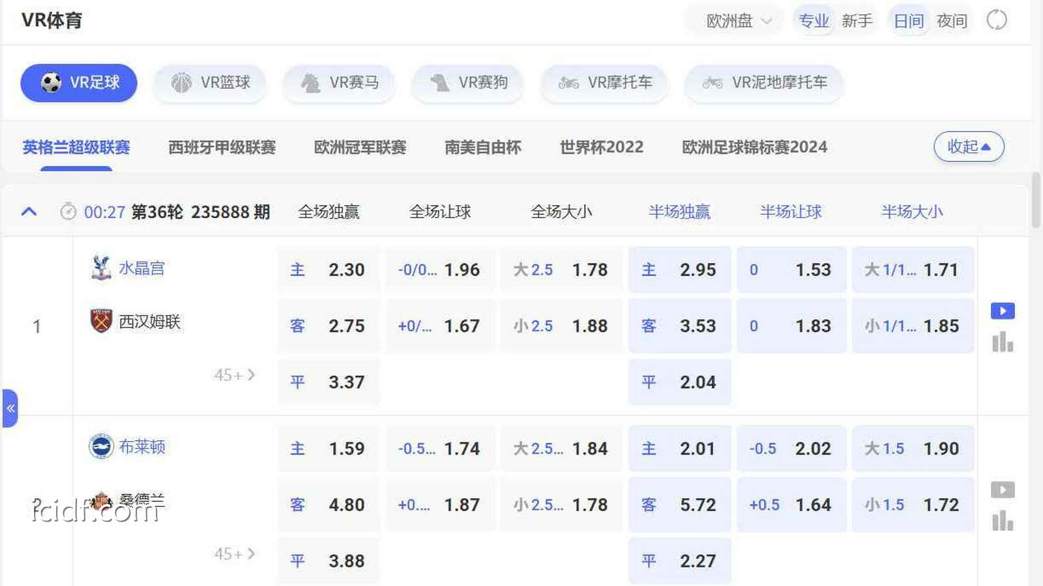The height and width of the screenshot is (586, 1043).
Task: Bet half-time draw at 2.04
Action: point(680,382)
